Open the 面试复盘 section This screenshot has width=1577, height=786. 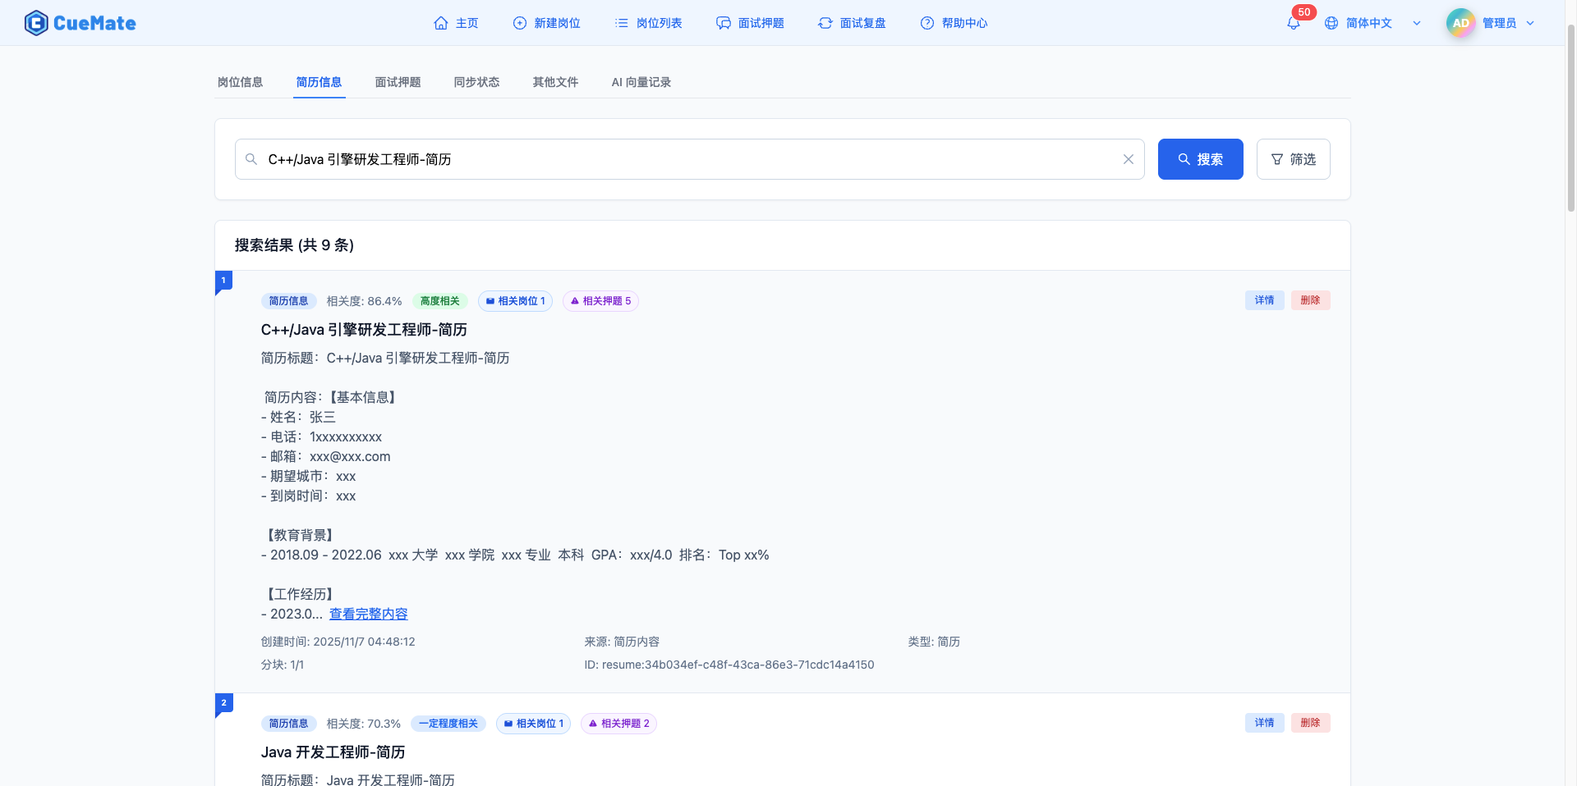(x=851, y=23)
